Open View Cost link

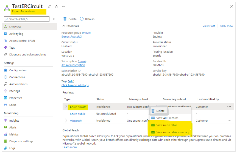click(x=209, y=26)
